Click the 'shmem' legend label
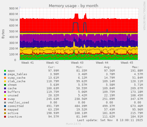The height and width of the screenshot is (127, 147). [12, 85]
